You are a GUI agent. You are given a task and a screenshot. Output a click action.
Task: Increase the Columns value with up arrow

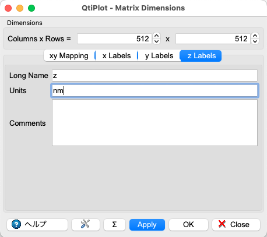tap(156, 36)
